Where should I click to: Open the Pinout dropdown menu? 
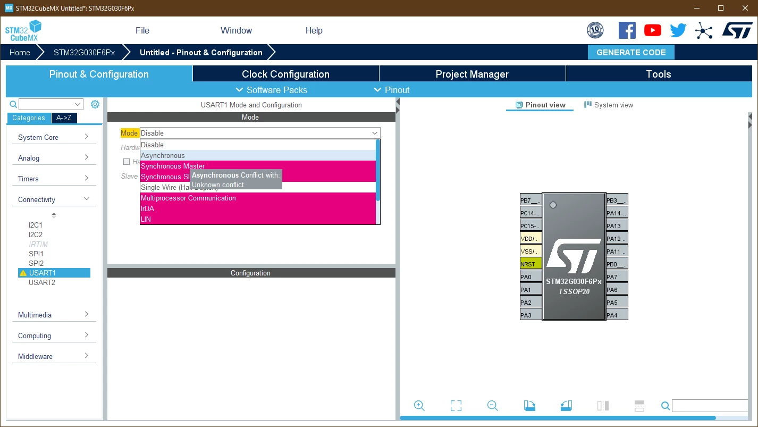pyautogui.click(x=392, y=90)
